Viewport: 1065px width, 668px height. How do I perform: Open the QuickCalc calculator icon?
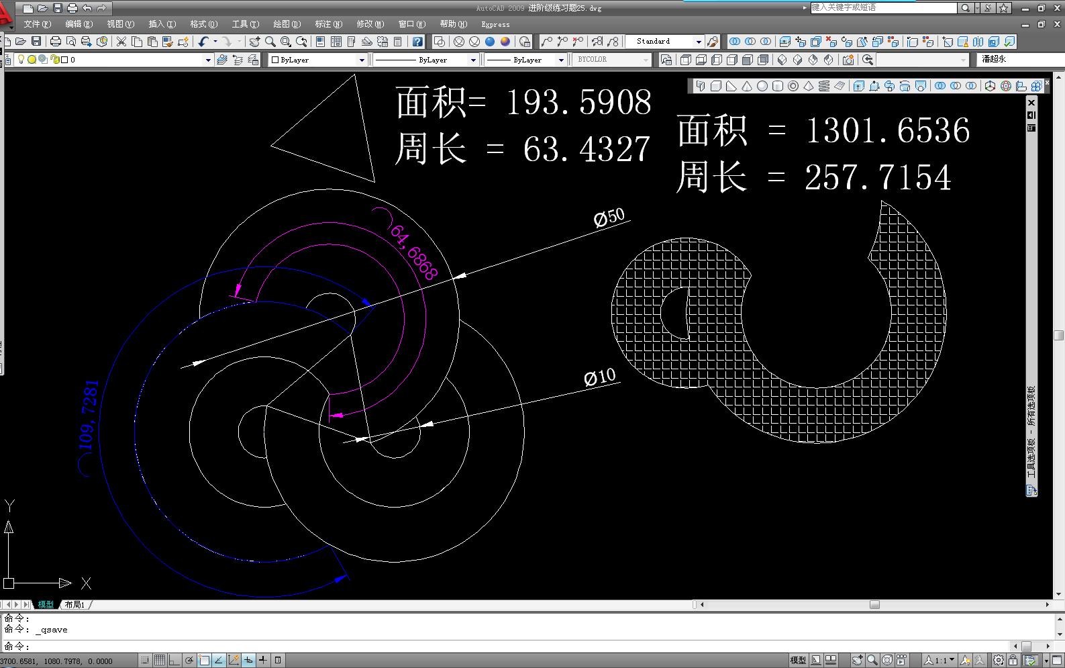coord(398,42)
